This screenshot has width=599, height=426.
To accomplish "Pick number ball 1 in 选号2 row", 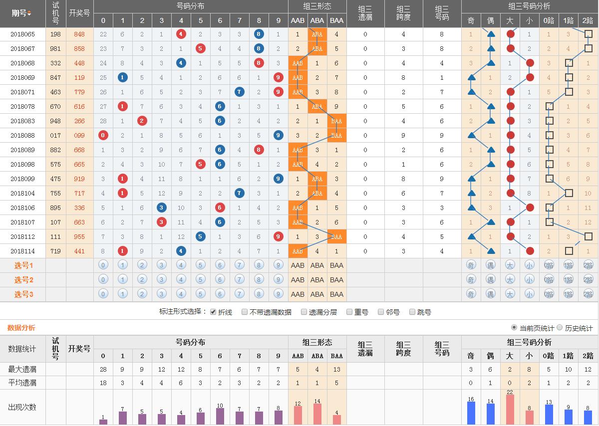I will pyautogui.click(x=123, y=280).
